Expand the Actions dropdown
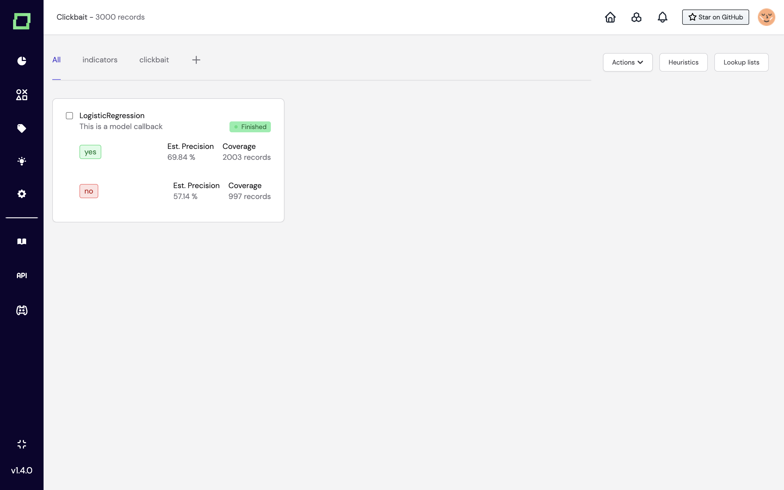Screen dimensions: 784x490 [x=627, y=62]
